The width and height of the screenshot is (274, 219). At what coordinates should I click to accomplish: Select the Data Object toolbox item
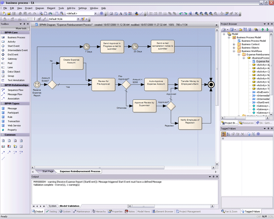point(14,72)
